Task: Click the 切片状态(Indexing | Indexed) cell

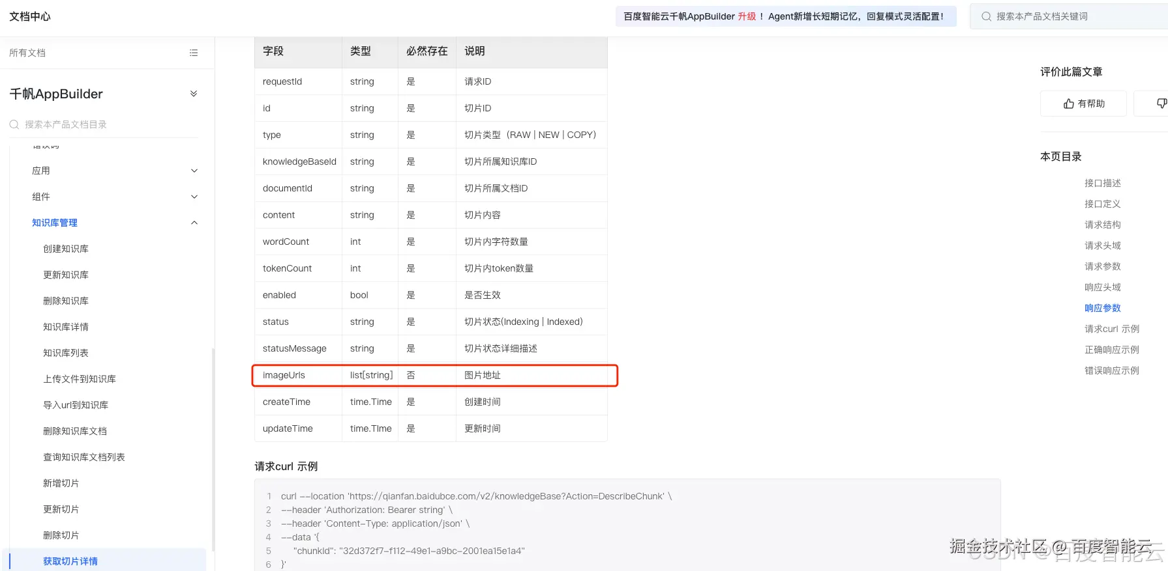Action: coord(532,322)
